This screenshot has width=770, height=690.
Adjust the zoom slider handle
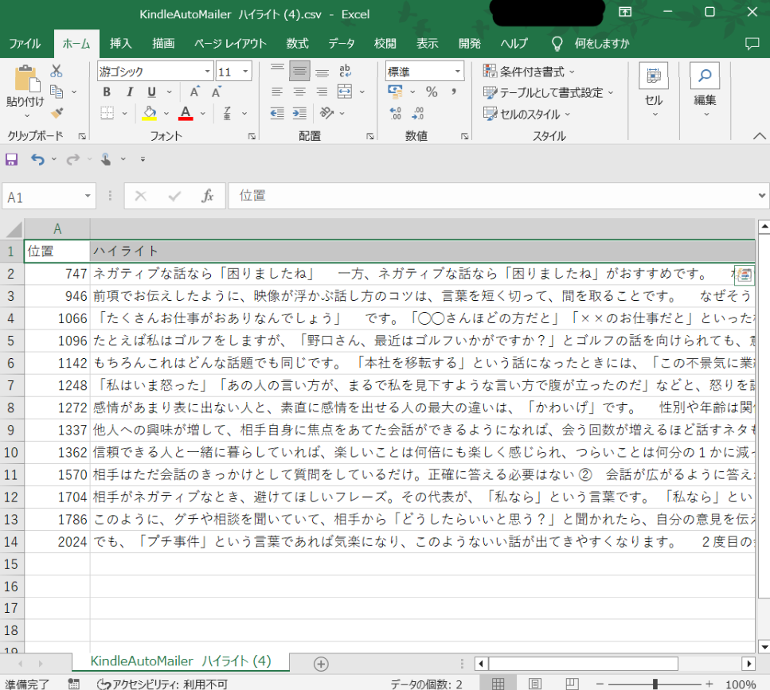tap(655, 684)
